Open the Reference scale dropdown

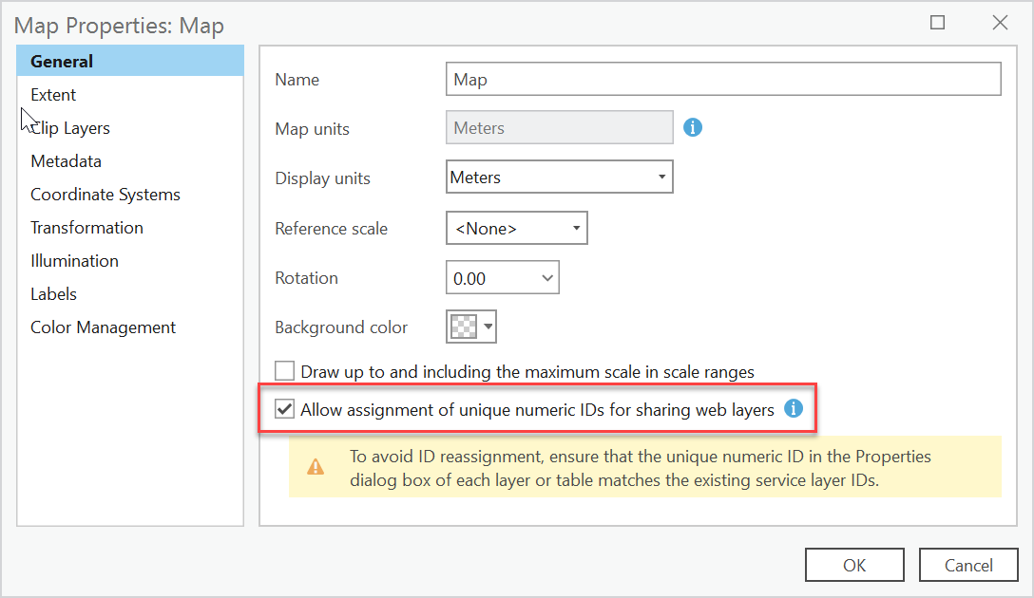[574, 228]
